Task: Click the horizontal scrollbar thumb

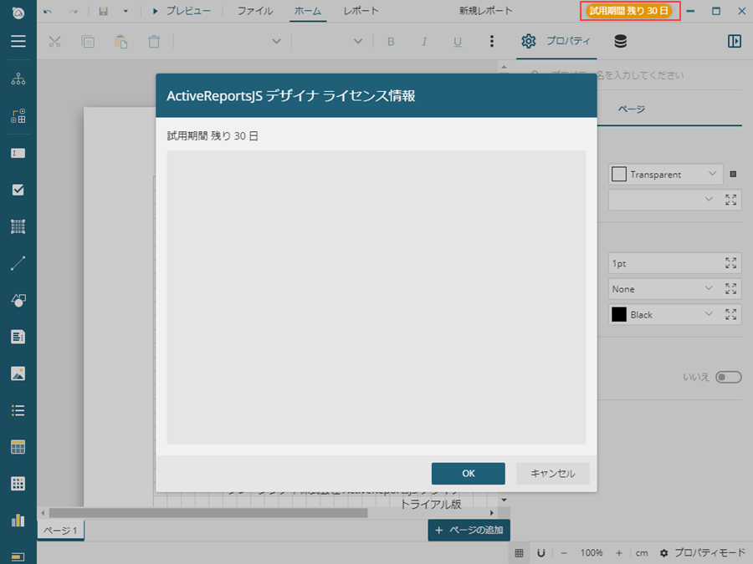Action: click(208, 513)
